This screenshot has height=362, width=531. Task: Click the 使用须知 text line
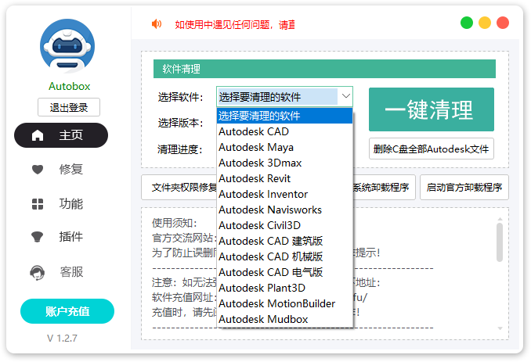click(x=175, y=223)
